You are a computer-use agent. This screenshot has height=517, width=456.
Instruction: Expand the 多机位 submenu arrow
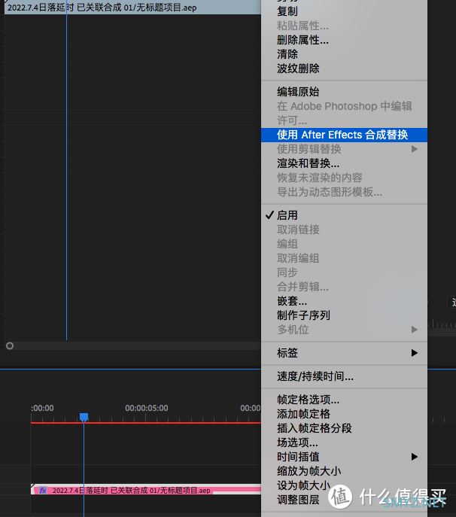tap(415, 330)
